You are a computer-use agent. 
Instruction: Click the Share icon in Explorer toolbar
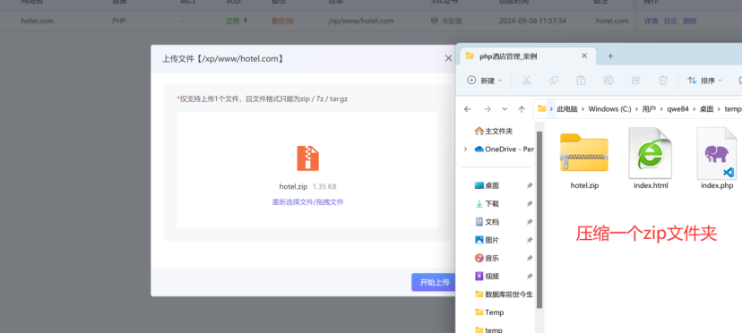click(x=635, y=81)
